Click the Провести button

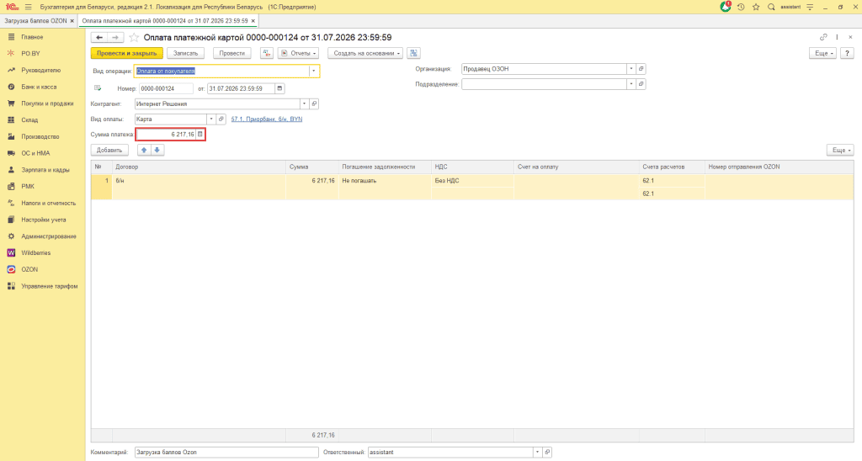coord(232,53)
